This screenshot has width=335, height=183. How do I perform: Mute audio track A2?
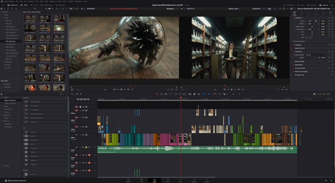89,155
